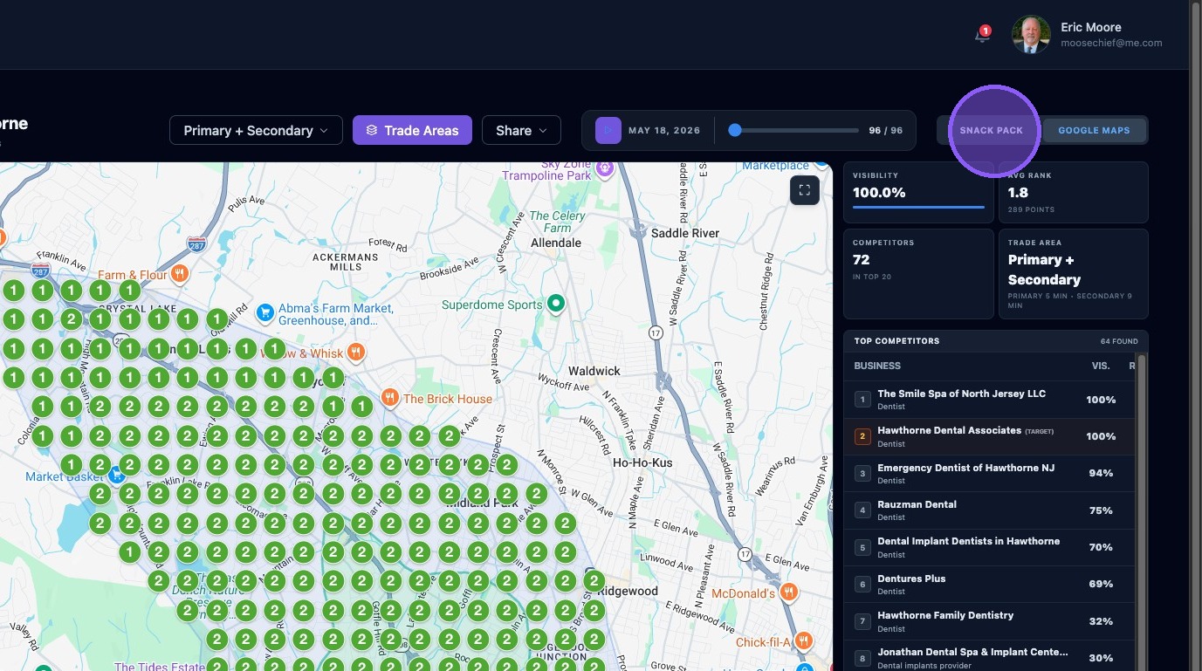Open Eric Moore's profile avatar
Screen dimensions: 1202x671
pos(1030,35)
